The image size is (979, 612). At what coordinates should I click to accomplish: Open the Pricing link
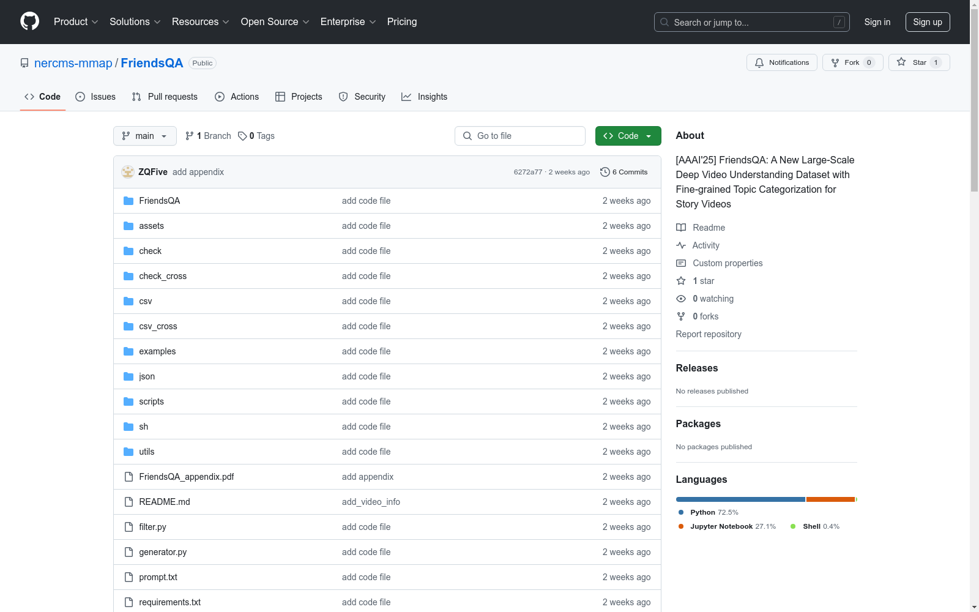pos(402,21)
